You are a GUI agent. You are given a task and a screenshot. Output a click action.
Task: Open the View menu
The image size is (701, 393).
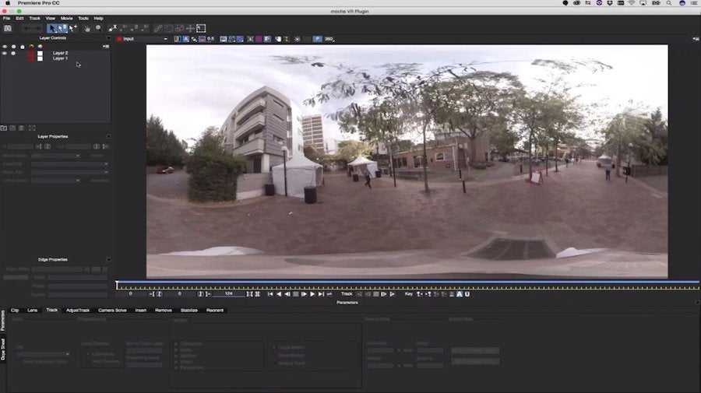coord(51,19)
